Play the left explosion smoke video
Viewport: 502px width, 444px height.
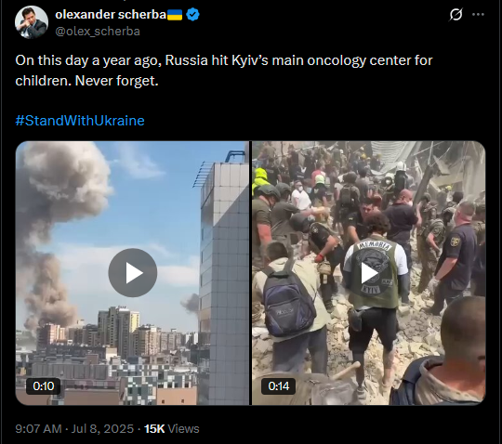tap(133, 272)
